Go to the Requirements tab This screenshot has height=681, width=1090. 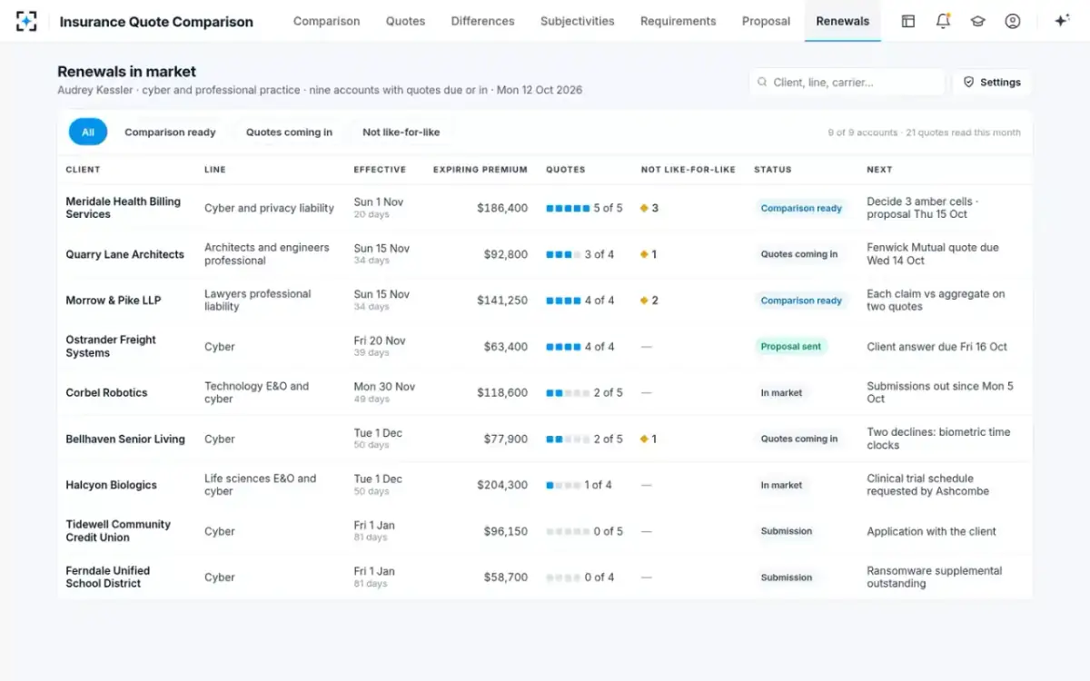pos(678,21)
